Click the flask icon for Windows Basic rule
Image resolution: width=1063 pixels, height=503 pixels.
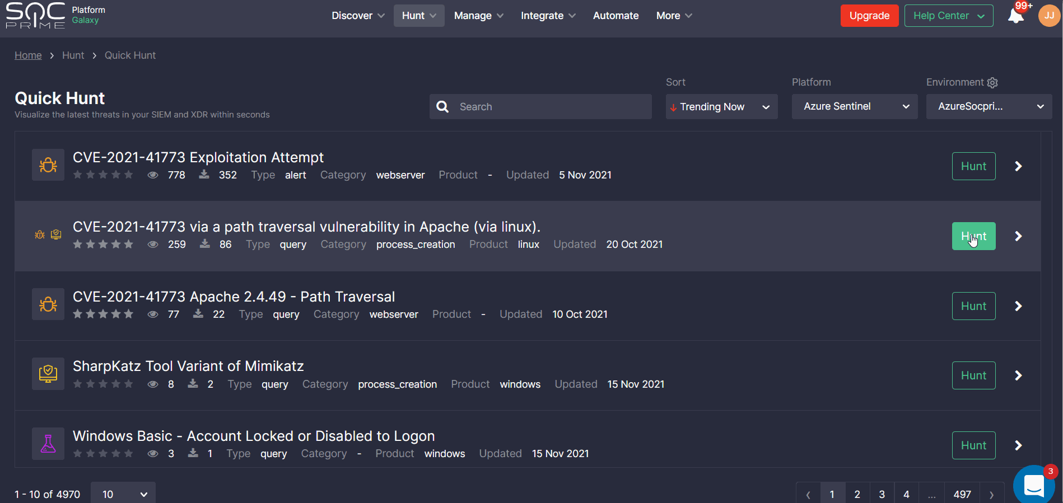(x=48, y=444)
